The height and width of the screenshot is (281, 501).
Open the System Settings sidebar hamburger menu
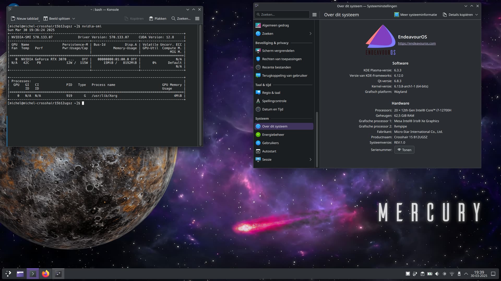pyautogui.click(x=314, y=15)
